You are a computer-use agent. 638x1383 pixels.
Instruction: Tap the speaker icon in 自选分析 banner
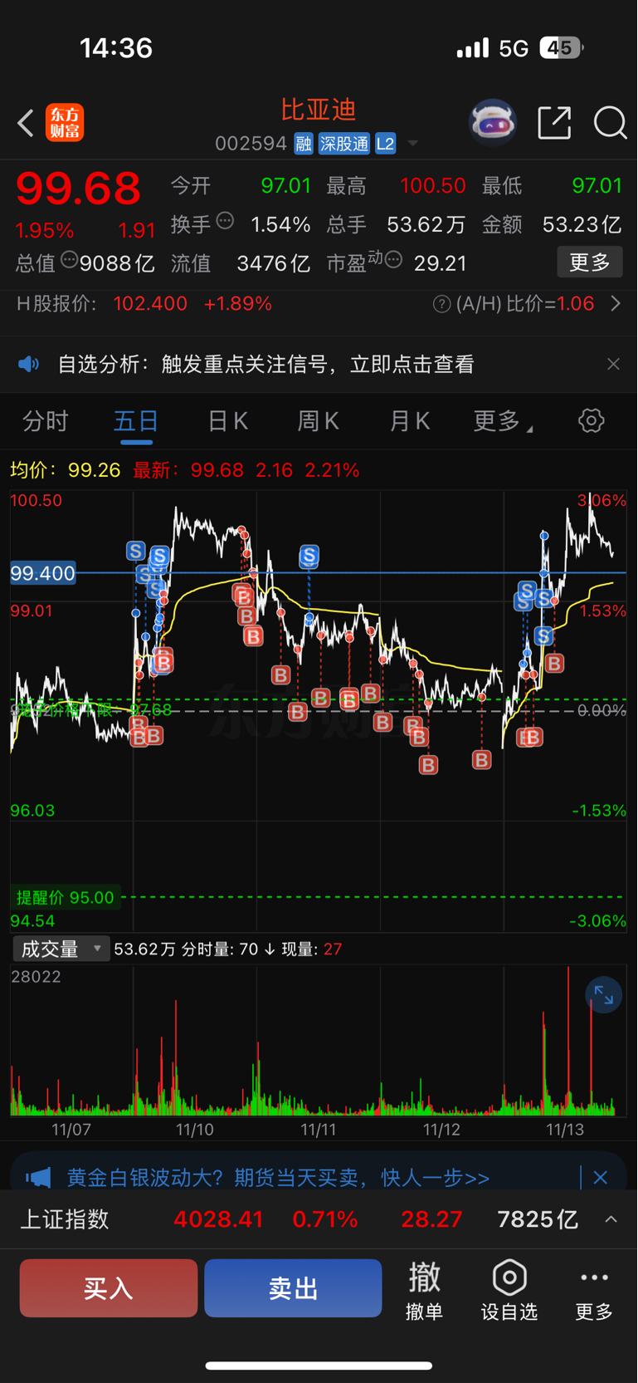coord(29,364)
